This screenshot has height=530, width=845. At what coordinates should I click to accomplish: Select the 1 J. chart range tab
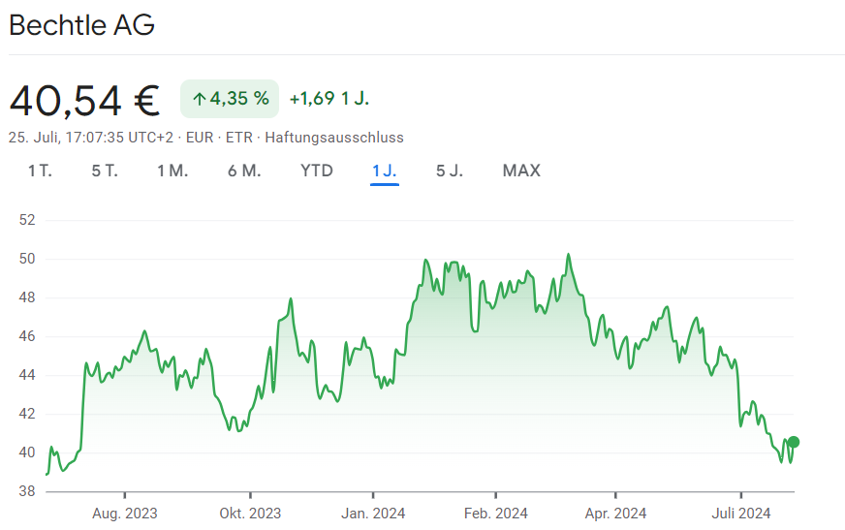pos(385,171)
